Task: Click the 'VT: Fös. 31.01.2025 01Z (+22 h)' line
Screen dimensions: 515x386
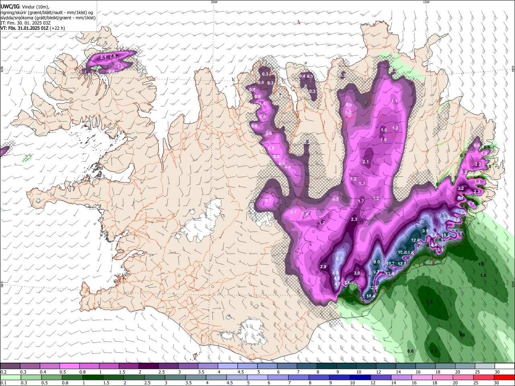Action: [33, 28]
